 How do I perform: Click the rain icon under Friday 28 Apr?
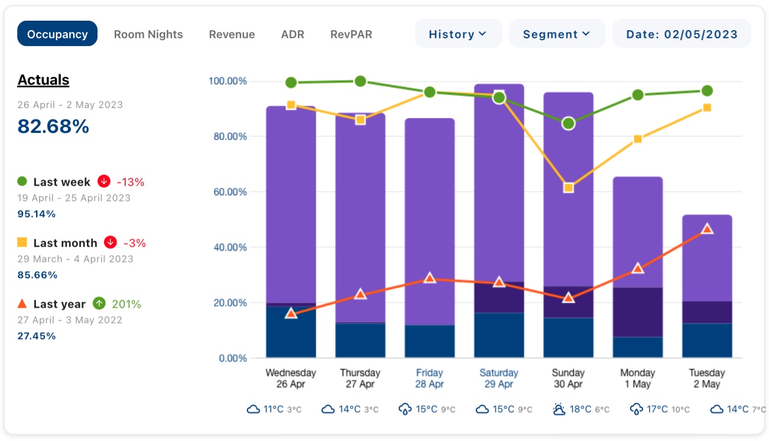click(405, 409)
